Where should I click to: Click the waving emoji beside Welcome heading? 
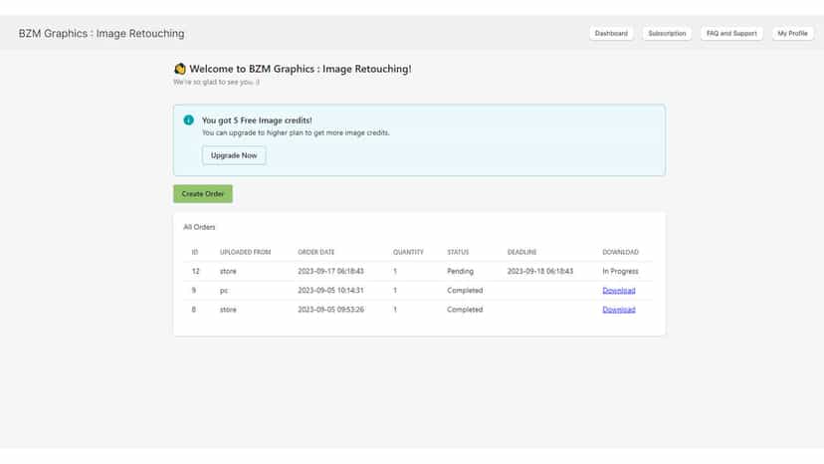(180, 69)
